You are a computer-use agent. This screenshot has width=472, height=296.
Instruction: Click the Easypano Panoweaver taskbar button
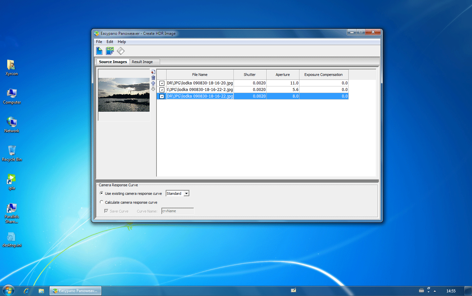[75, 291]
